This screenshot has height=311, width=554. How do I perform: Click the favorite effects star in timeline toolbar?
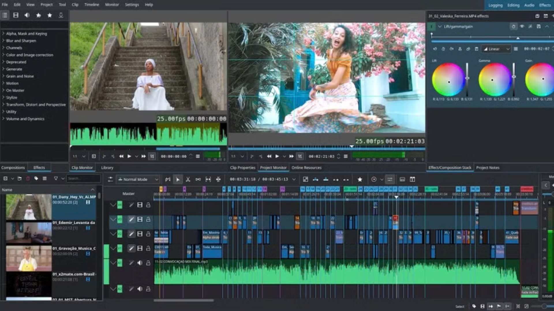coord(360,179)
